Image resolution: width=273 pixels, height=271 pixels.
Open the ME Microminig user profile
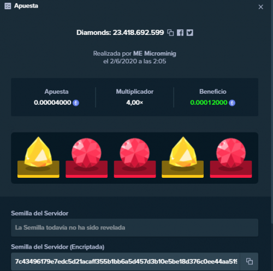(155, 53)
